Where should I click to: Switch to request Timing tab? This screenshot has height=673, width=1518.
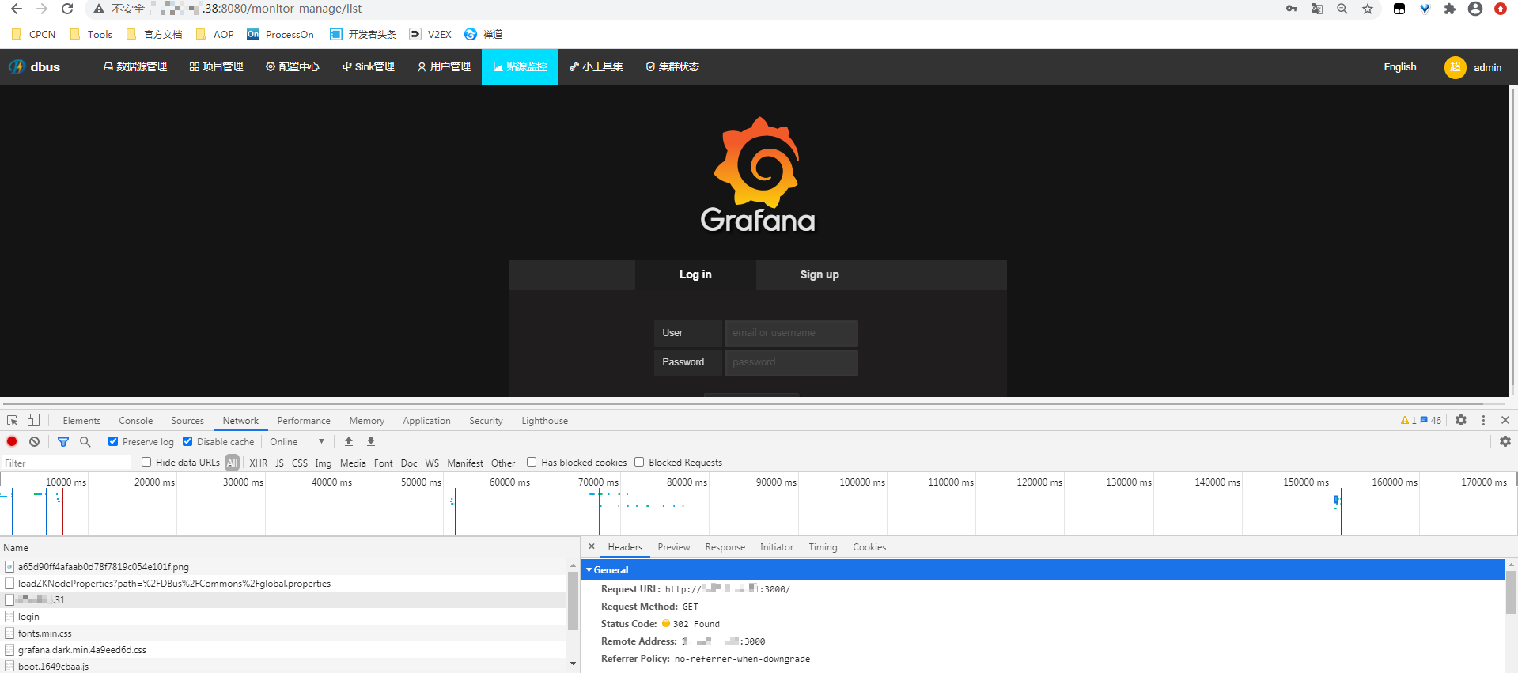(823, 547)
